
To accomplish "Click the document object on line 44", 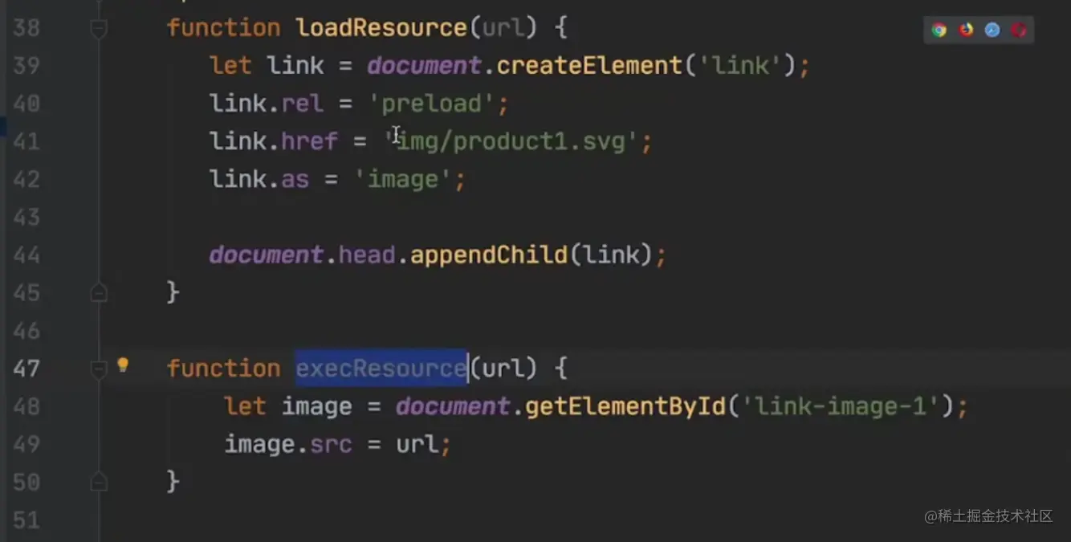I will tap(266, 255).
